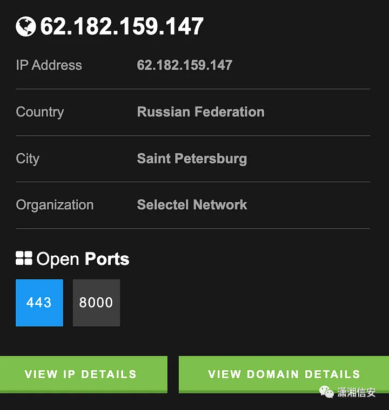
Task: Click the WeChat logo watermark icon
Action: tap(326, 391)
